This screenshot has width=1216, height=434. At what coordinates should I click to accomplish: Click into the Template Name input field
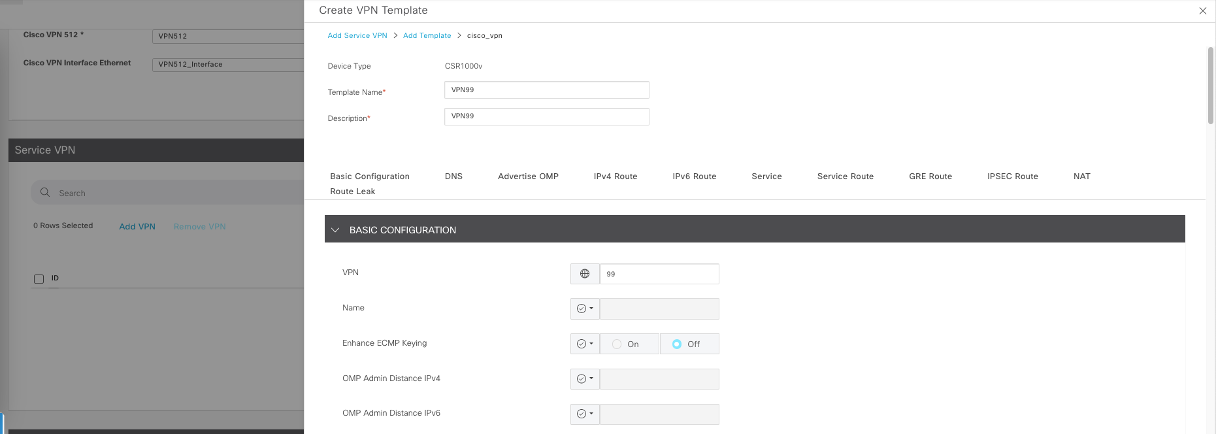click(546, 90)
